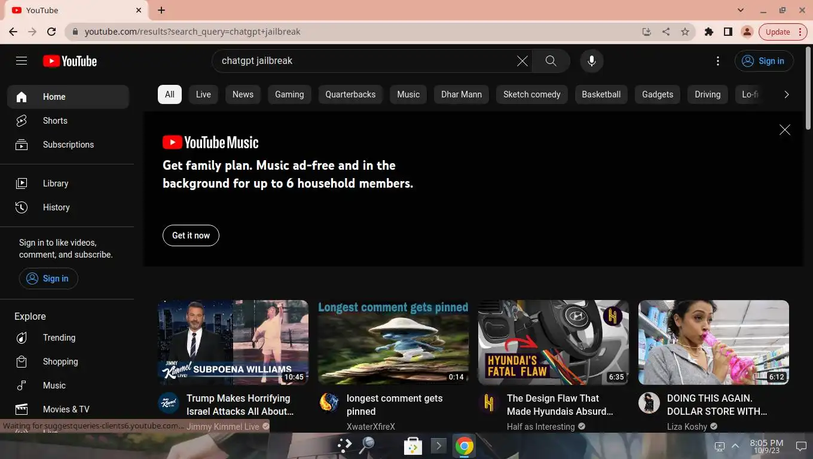Open Shorts in the sidebar
813x459 pixels.
click(68, 121)
